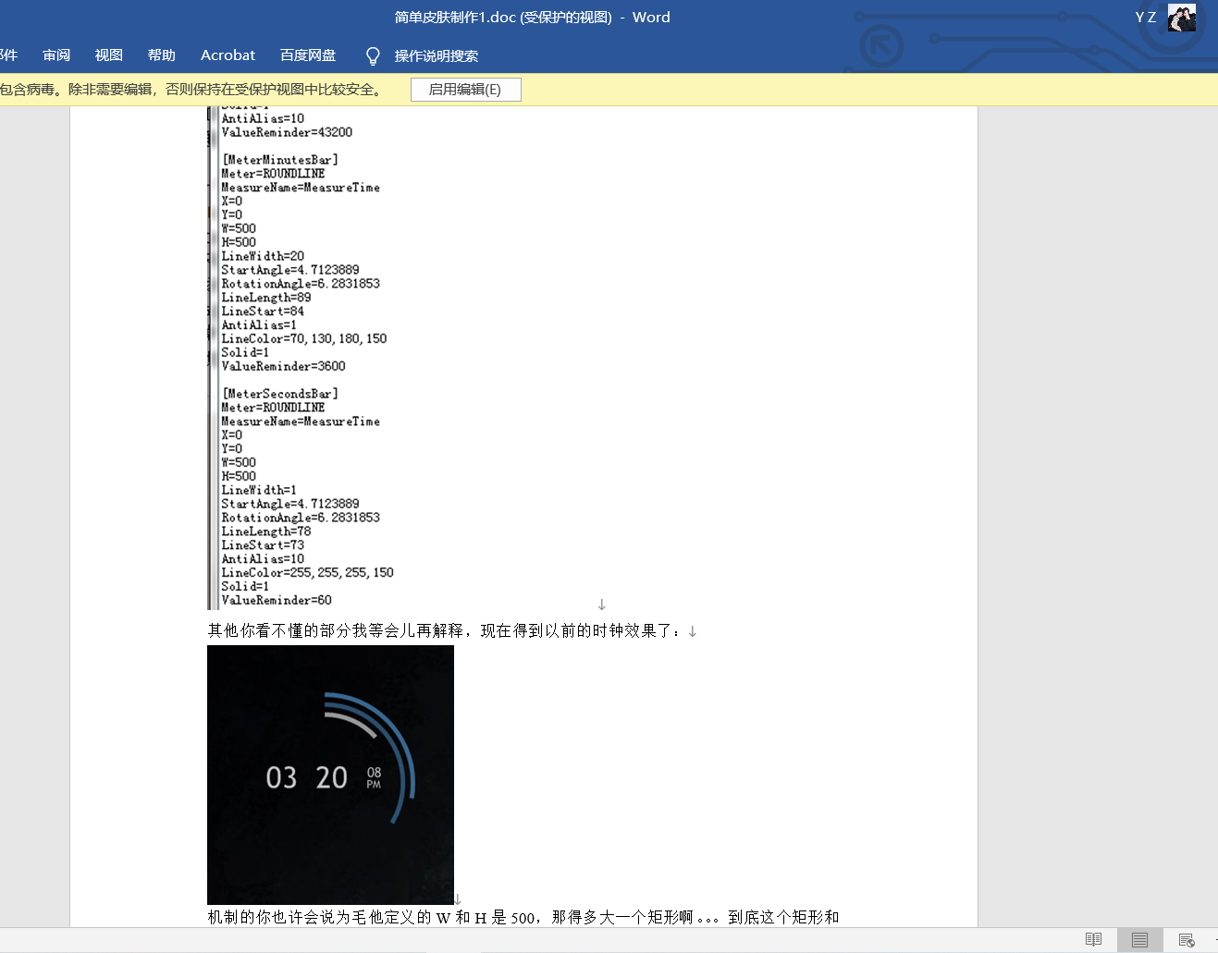Click the protected view warning message text
The width and height of the screenshot is (1218, 953).
[191, 90]
